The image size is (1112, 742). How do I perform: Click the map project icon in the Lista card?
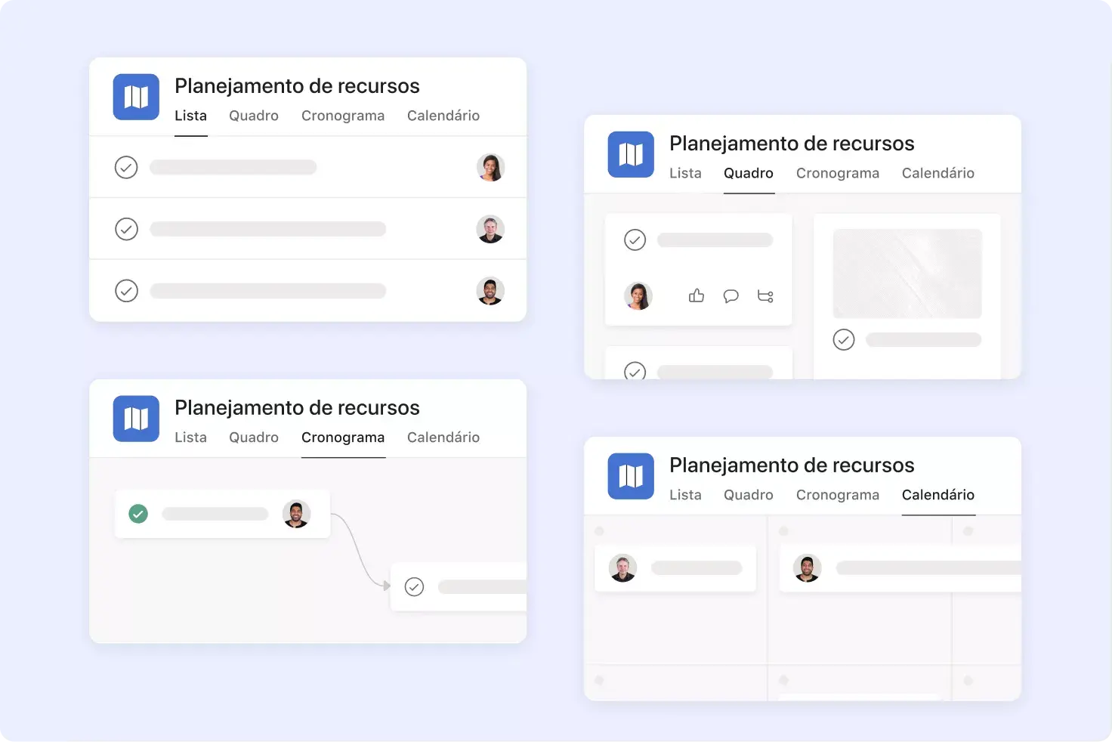[x=136, y=97]
